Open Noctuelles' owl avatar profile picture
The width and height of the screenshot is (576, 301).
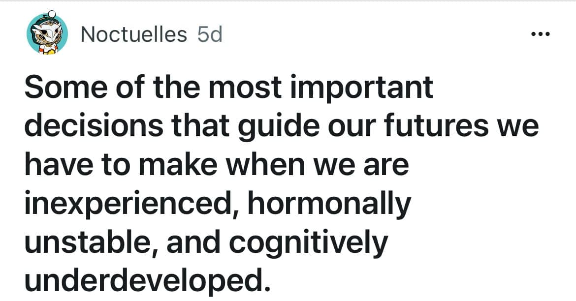click(47, 34)
